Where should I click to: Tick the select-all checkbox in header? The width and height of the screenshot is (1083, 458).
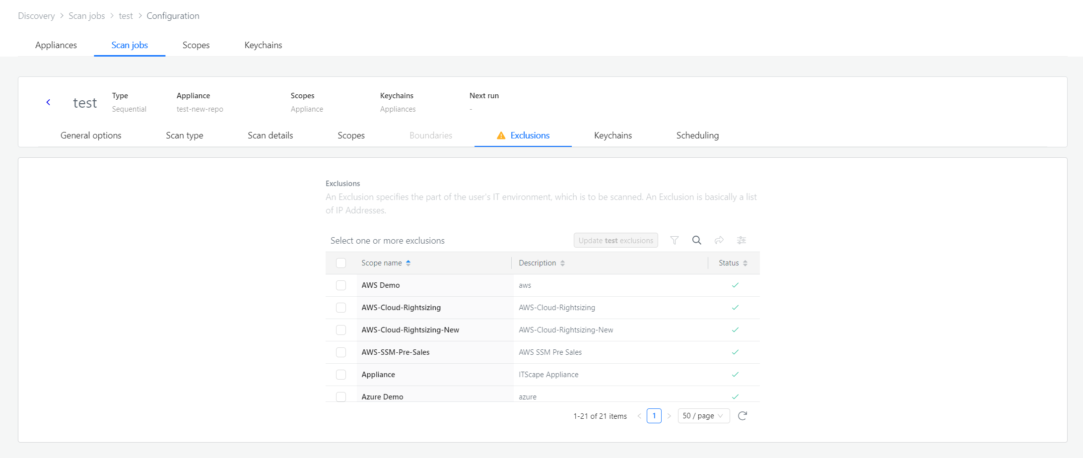point(341,263)
